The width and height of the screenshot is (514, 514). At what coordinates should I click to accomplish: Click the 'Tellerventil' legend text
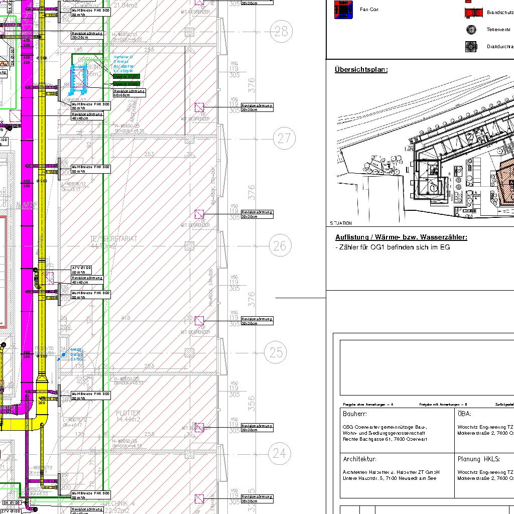[498, 30]
